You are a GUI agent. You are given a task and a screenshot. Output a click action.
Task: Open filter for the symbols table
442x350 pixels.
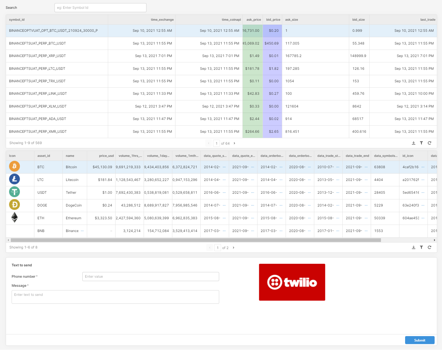(422, 143)
